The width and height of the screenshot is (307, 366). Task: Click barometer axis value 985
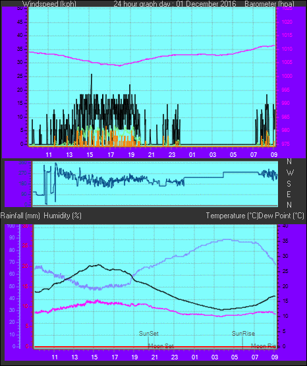[x=286, y=117]
